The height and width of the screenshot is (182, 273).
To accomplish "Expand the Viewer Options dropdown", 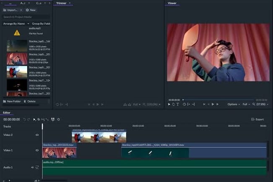I will pos(234,104).
